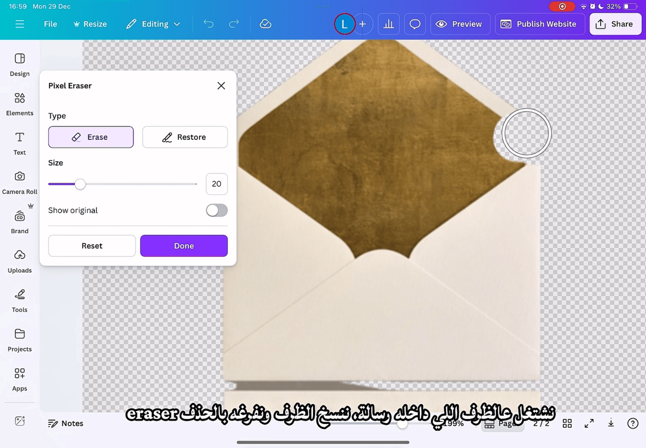
Task: Click the Reset button
Action: (92, 246)
